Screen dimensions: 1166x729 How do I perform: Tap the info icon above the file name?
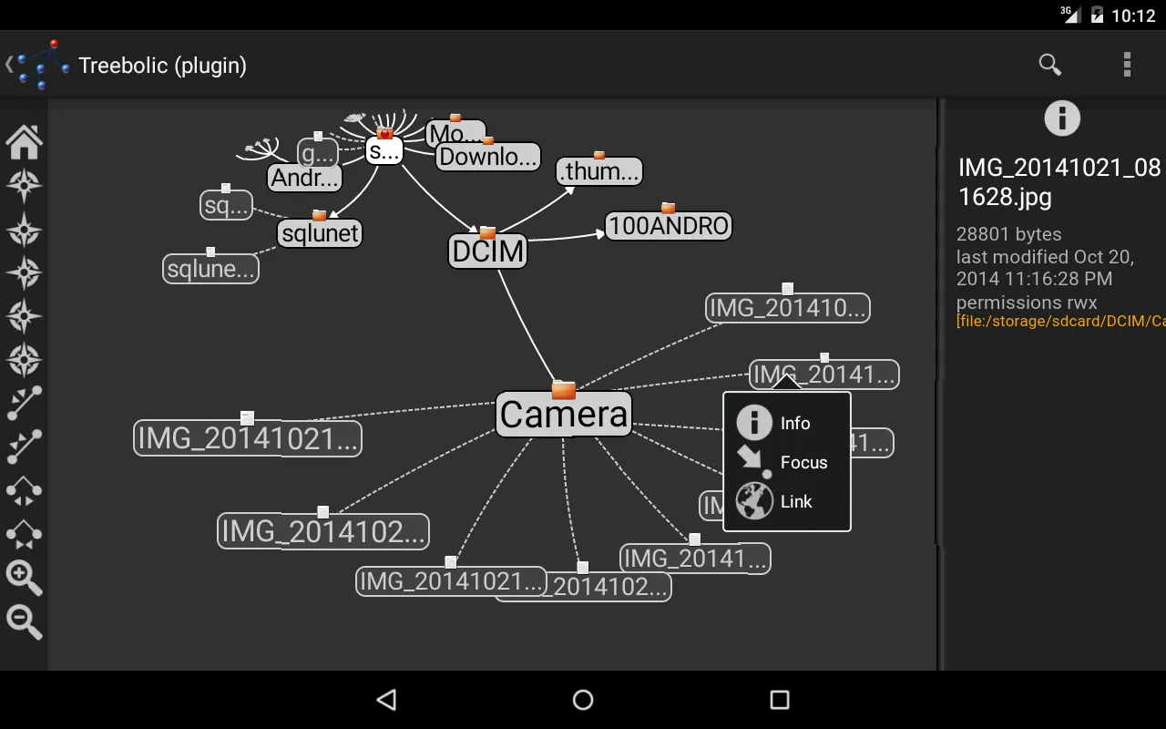pyautogui.click(x=1062, y=118)
